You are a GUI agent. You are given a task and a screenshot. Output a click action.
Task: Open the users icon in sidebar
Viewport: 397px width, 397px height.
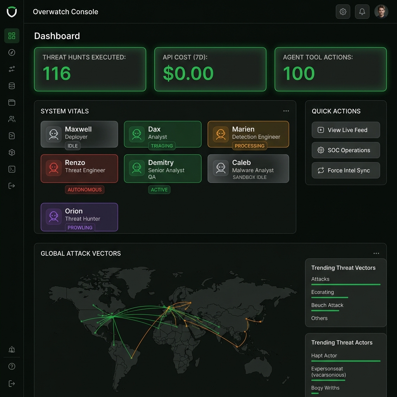pos(12,119)
